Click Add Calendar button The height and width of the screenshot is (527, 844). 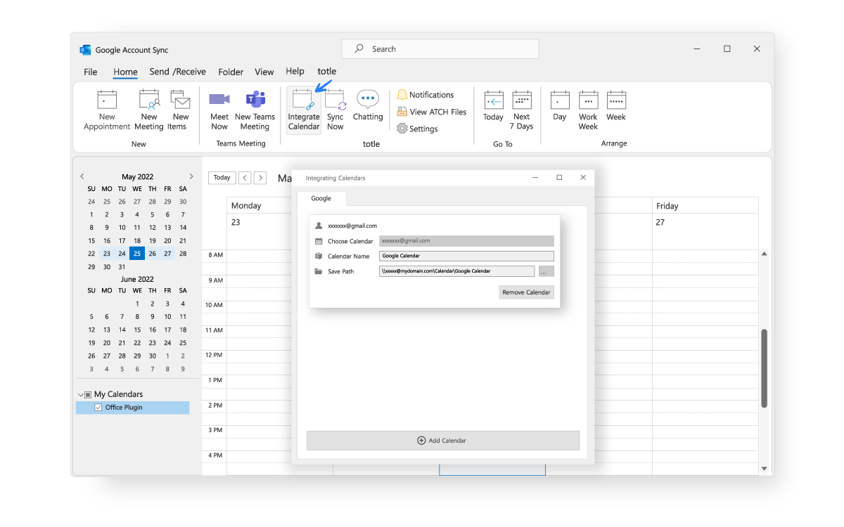coord(443,441)
